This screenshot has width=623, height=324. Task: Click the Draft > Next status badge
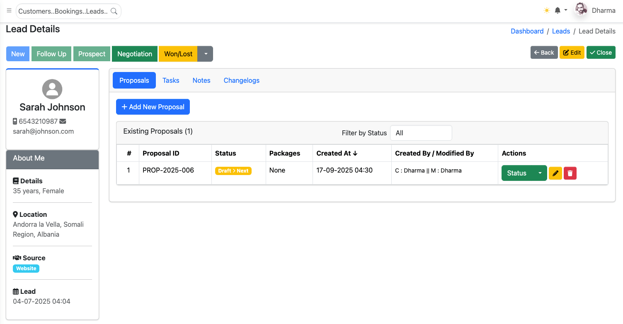click(233, 170)
